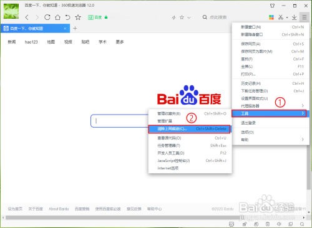Select 查找(F) menu item
Viewport: 312px width, 228px height.
pos(270,59)
